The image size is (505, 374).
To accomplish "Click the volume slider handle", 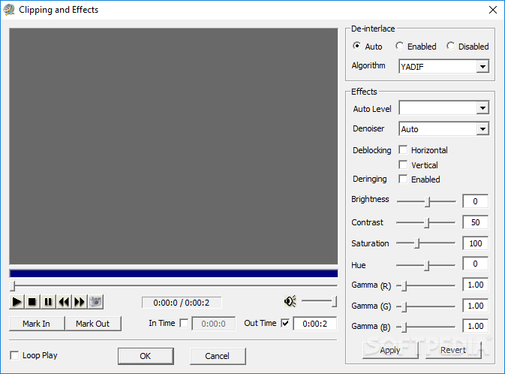I will (335, 301).
